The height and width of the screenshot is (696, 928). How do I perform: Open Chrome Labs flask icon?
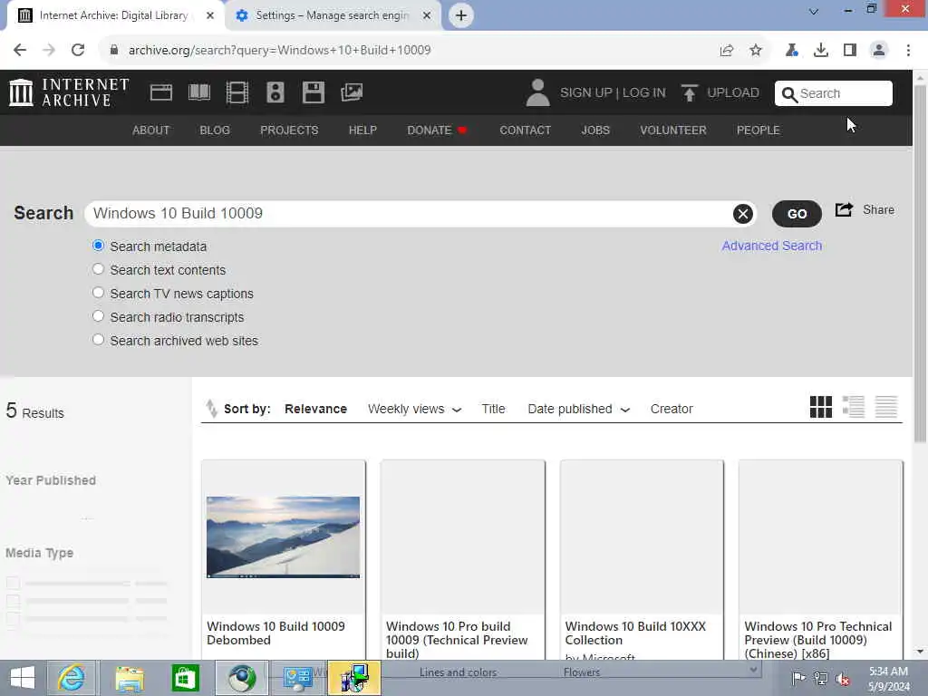[792, 50]
